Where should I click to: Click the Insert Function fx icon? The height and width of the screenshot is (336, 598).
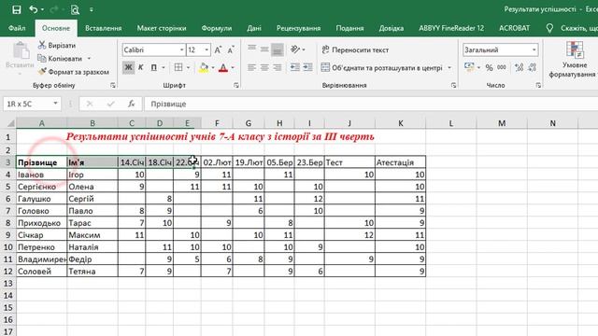point(132,104)
